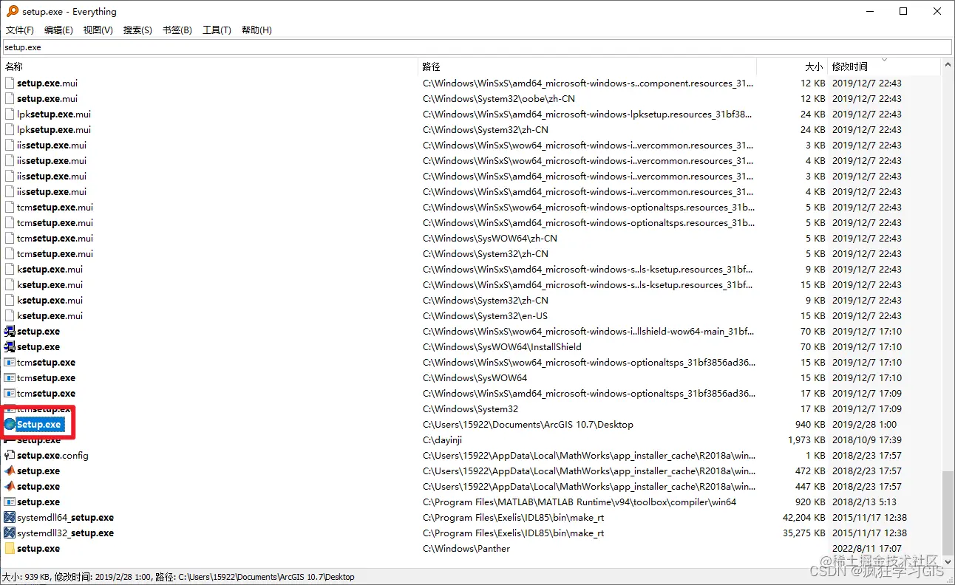Click icon of tcmsetup.exe in C:\Windows\SysWOW64
The image size is (955, 585).
point(10,378)
